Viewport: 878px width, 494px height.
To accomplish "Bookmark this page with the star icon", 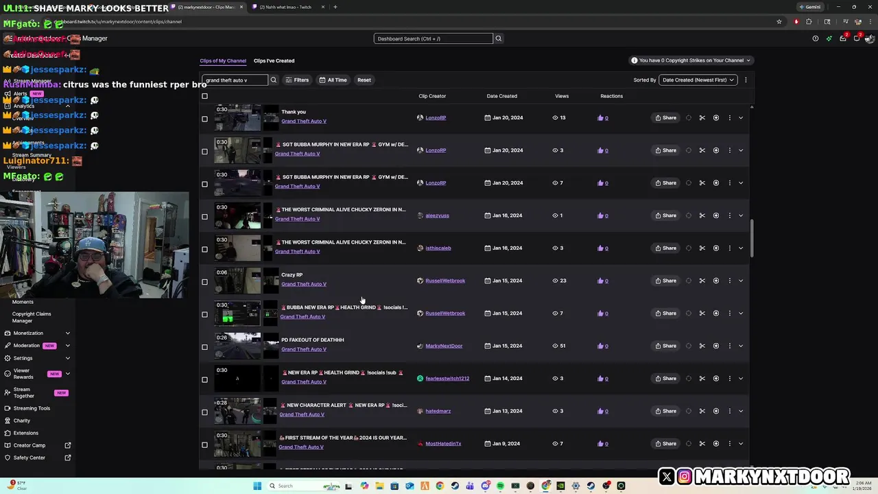I will [x=779, y=21].
